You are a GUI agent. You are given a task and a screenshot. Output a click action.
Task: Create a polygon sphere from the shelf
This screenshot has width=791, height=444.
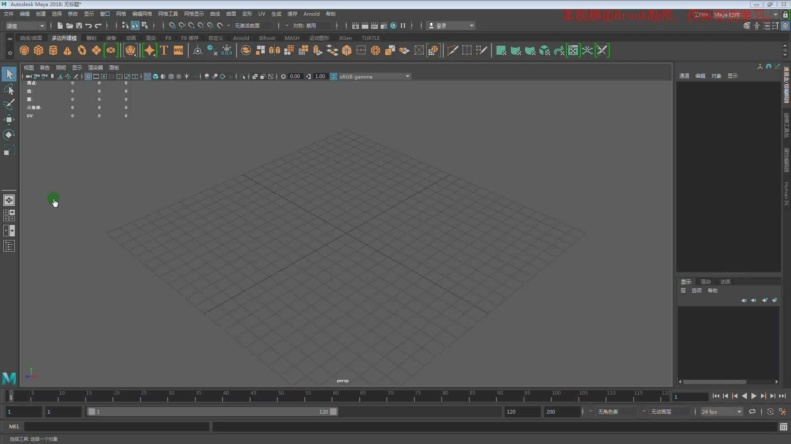pyautogui.click(x=24, y=51)
